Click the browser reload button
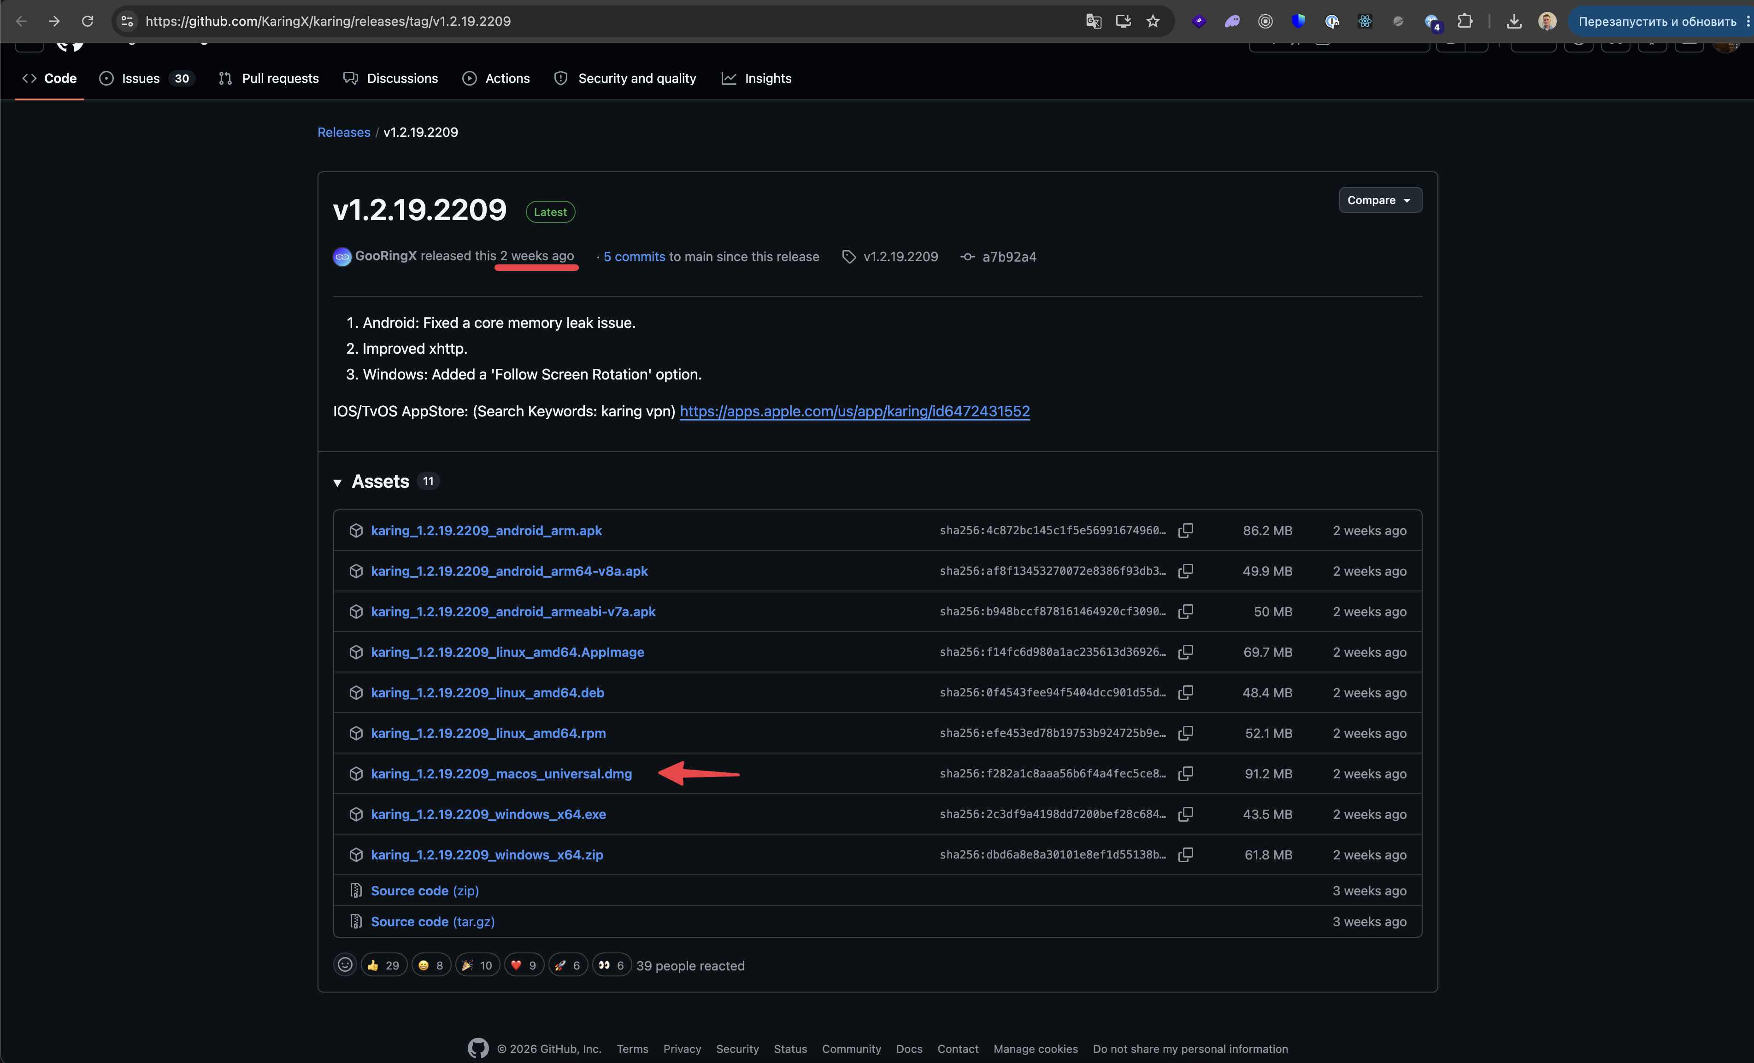The image size is (1754, 1063). (88, 21)
